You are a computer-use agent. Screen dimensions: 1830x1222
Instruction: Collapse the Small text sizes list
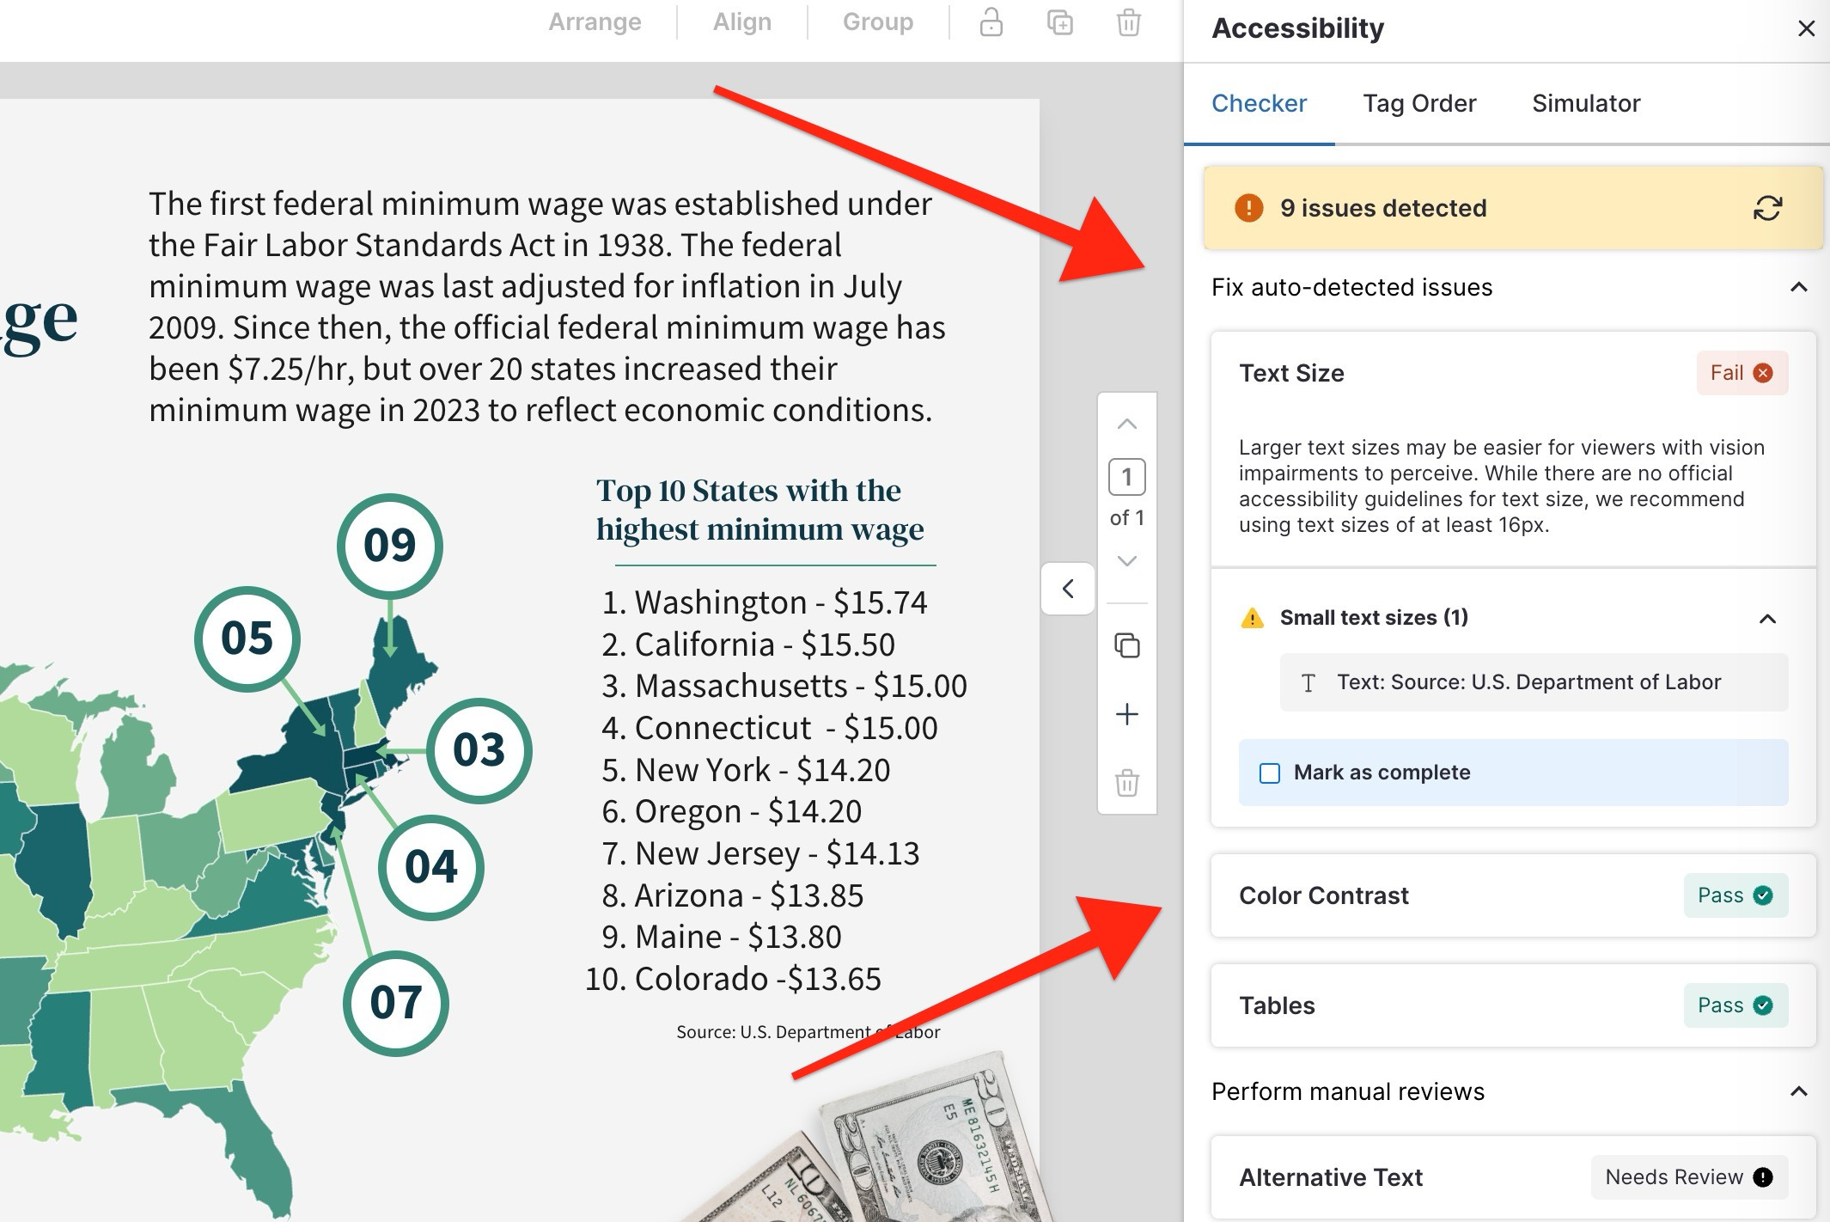(1767, 618)
